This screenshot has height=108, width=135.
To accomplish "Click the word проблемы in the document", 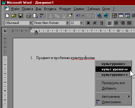I will (62, 58).
